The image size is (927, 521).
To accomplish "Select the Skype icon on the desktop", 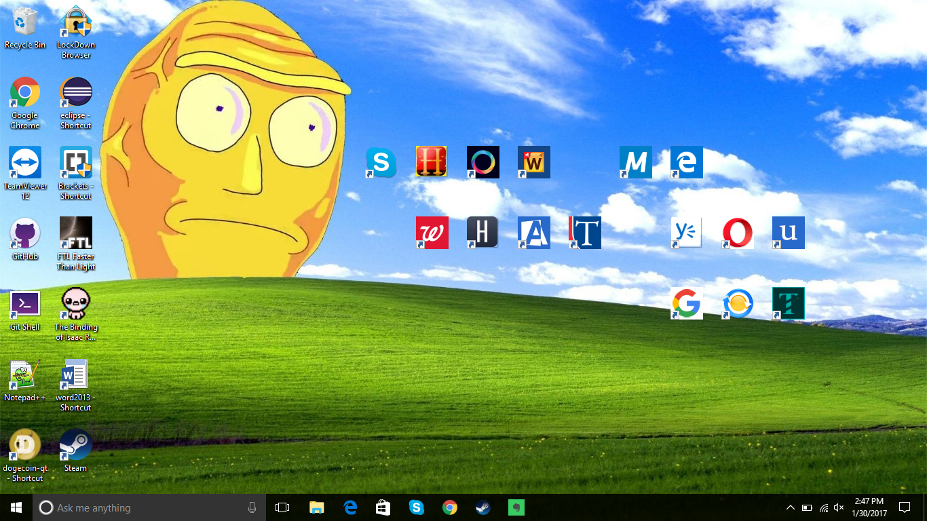I will click(x=381, y=162).
